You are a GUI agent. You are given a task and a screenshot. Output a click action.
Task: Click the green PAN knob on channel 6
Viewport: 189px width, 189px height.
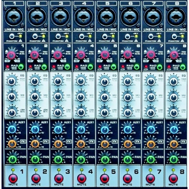128,159
